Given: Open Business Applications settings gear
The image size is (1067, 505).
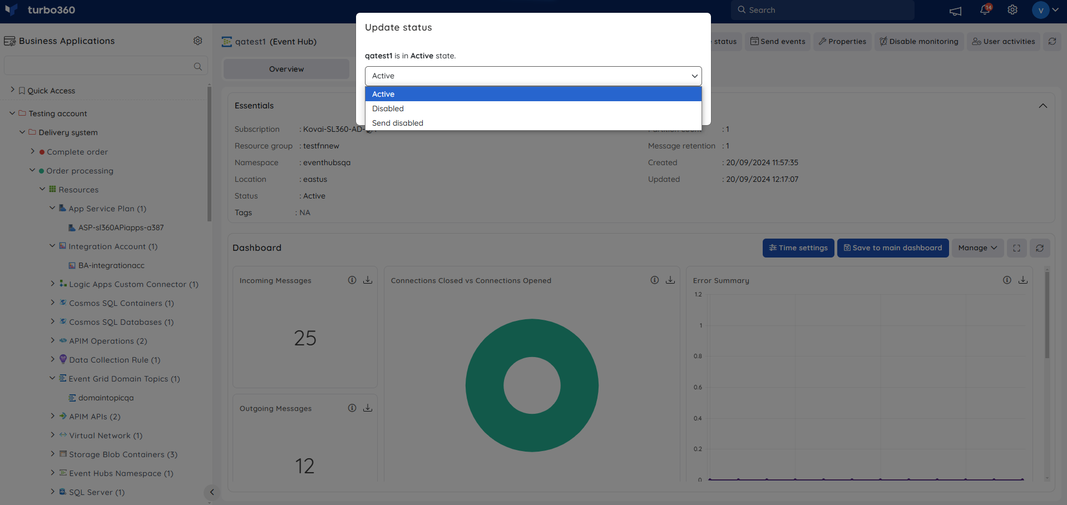Looking at the screenshot, I should pos(197,41).
